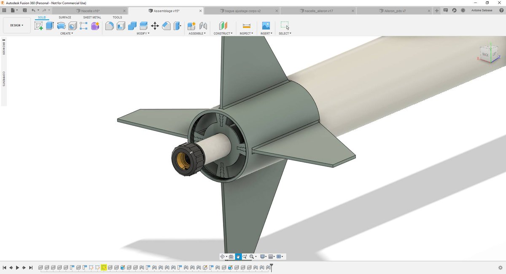The height and width of the screenshot is (274, 506).
Task: Select the Zoom tool in navigation bar
Action: click(245, 256)
